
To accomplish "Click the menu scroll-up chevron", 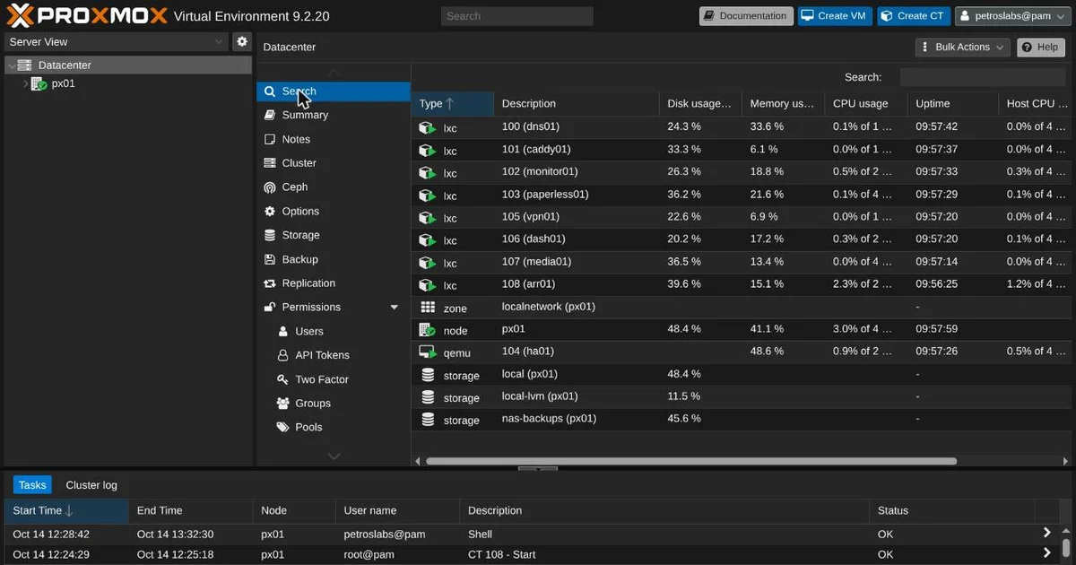I will tap(334, 72).
